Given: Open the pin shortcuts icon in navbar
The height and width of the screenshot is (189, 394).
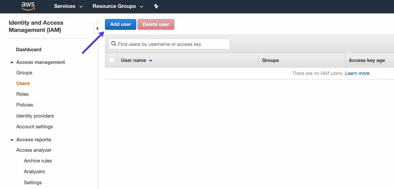Looking at the screenshot, I should [x=156, y=6].
